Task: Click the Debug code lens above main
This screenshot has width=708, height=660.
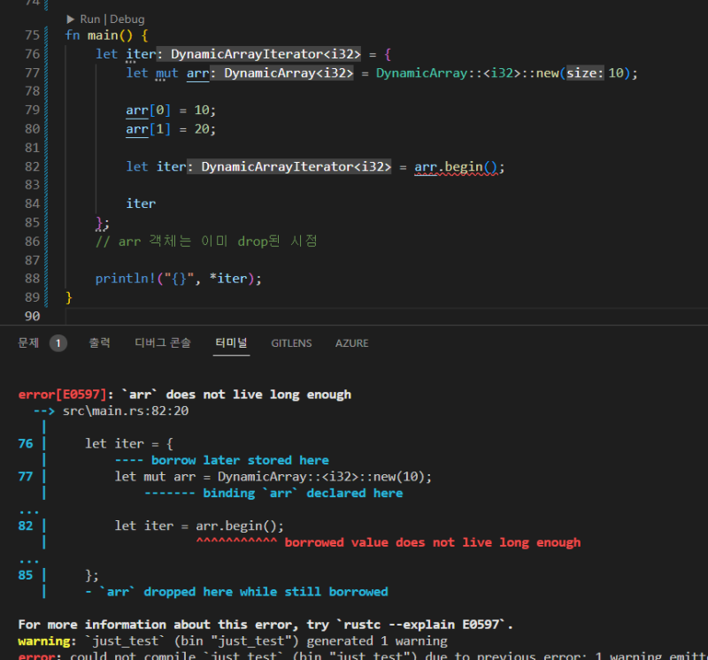Action: (127, 19)
